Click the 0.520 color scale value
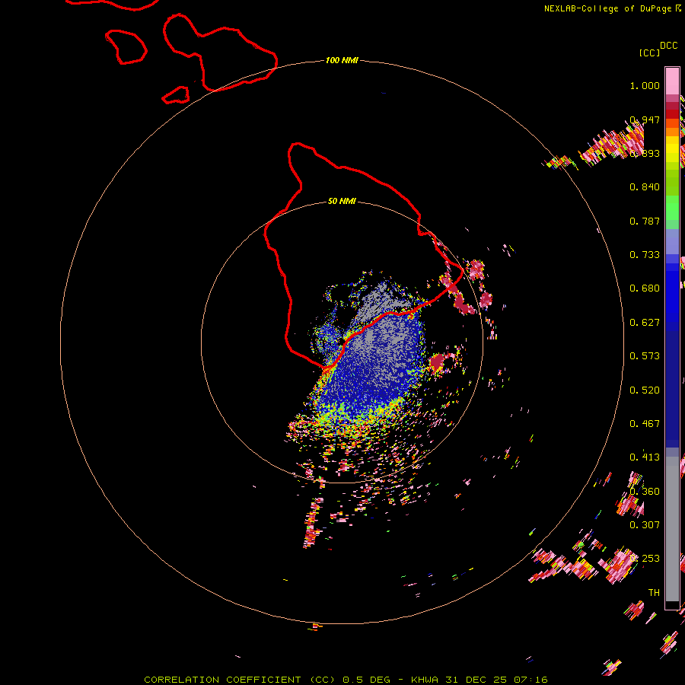Image resolution: width=685 pixels, height=685 pixels. (x=645, y=390)
